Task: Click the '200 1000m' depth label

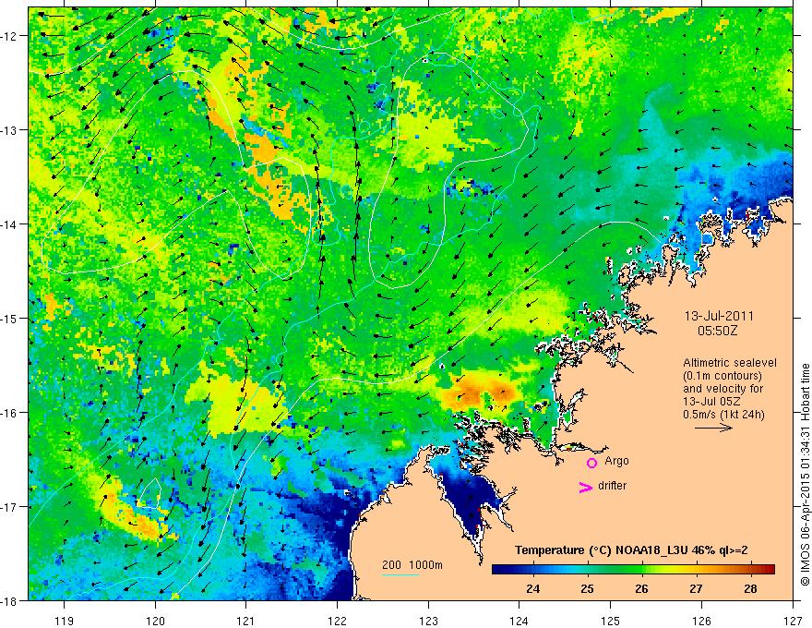Action: (412, 565)
